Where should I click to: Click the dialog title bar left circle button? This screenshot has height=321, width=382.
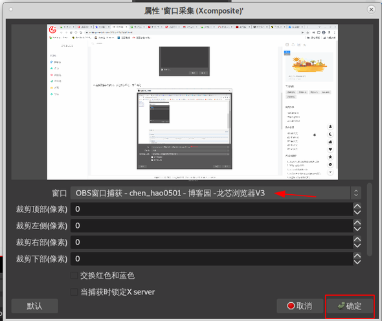[11, 10]
